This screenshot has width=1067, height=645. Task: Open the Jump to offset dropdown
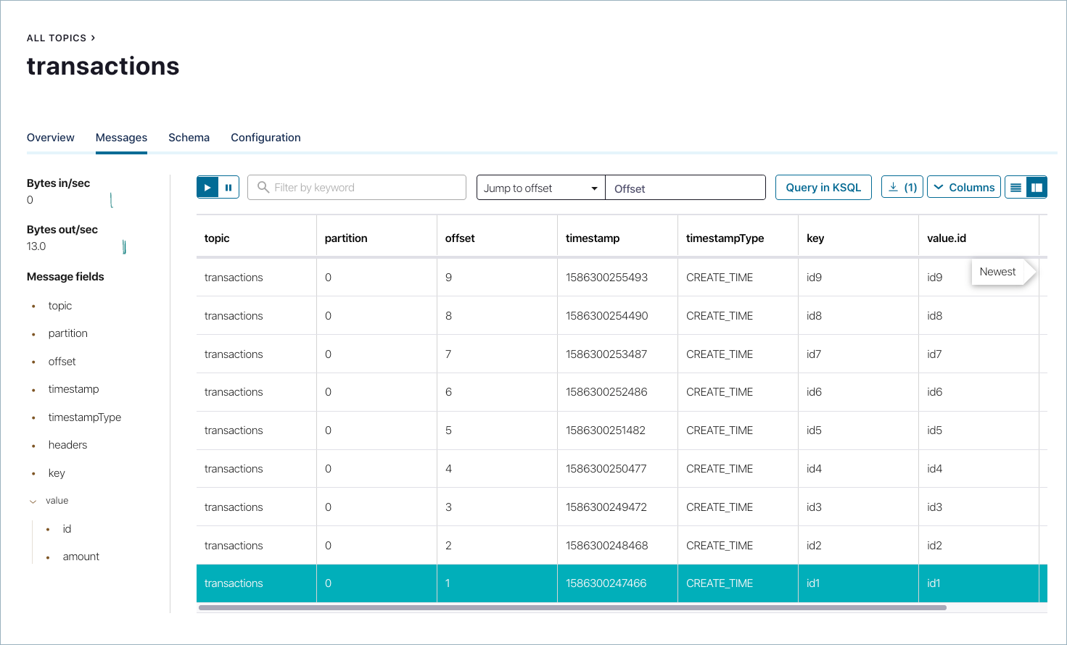[x=540, y=188]
